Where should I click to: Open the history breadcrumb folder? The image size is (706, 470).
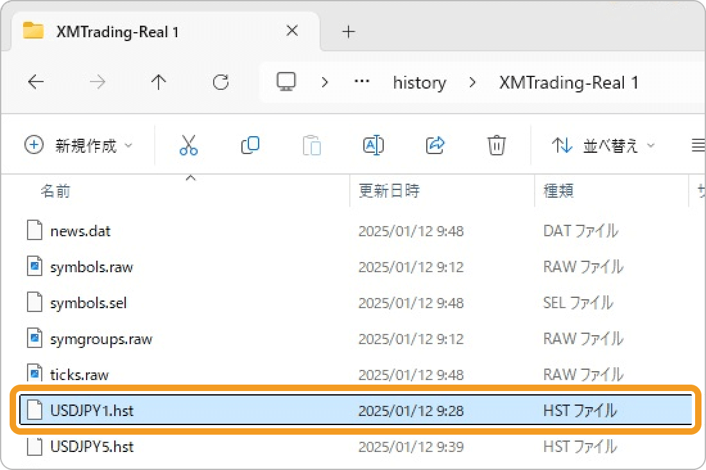(419, 83)
